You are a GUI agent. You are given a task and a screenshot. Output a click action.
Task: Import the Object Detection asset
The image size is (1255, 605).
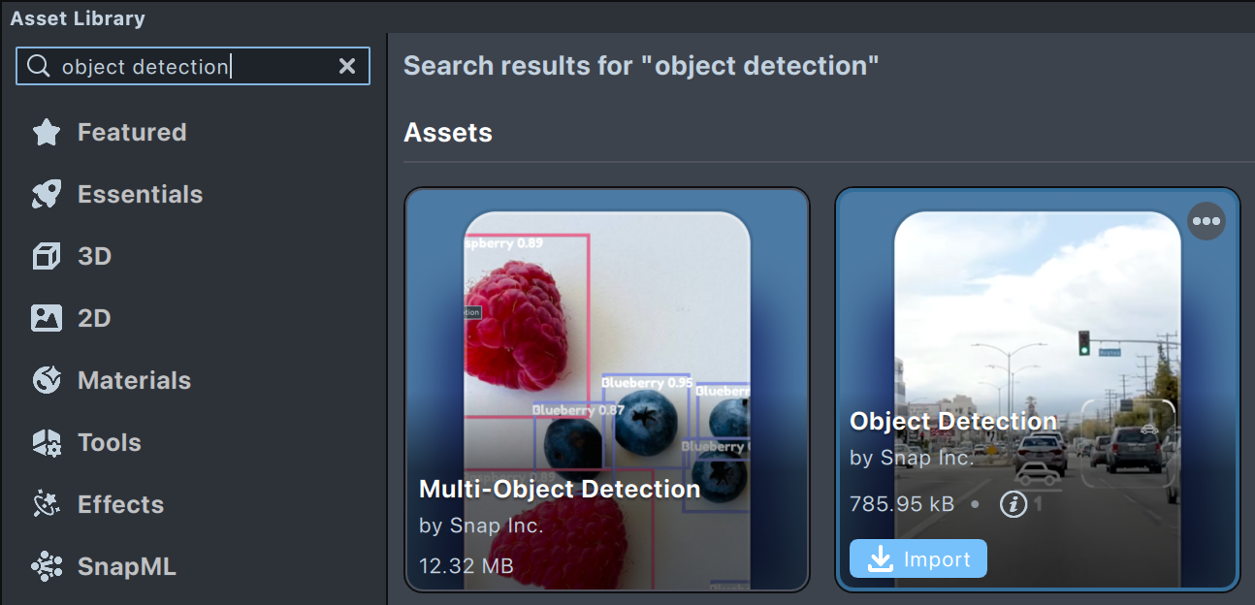(918, 559)
